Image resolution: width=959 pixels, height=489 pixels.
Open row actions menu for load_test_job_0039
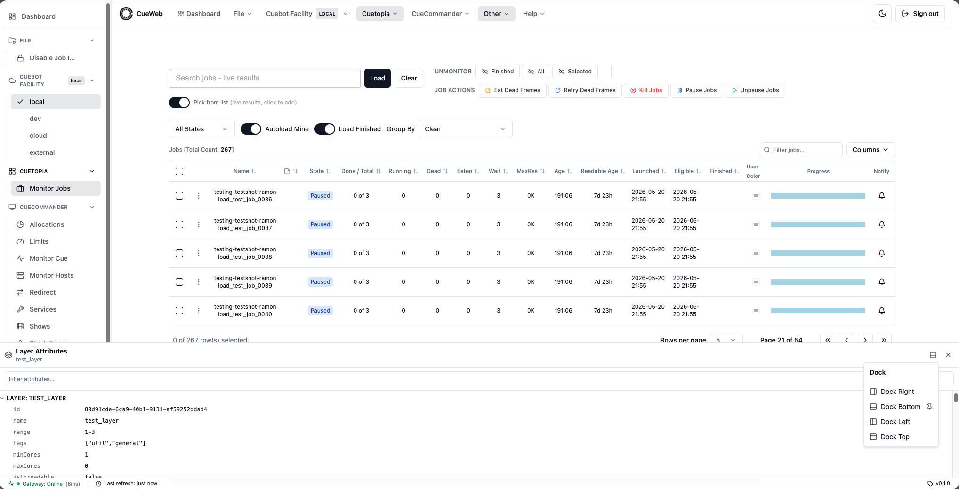coord(199,282)
